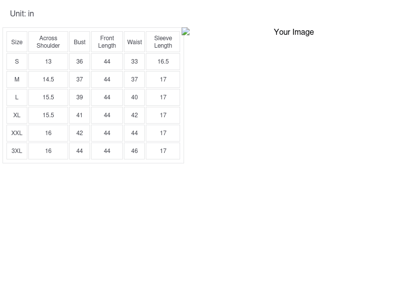Select the "Unit: in" label

pos(22,14)
